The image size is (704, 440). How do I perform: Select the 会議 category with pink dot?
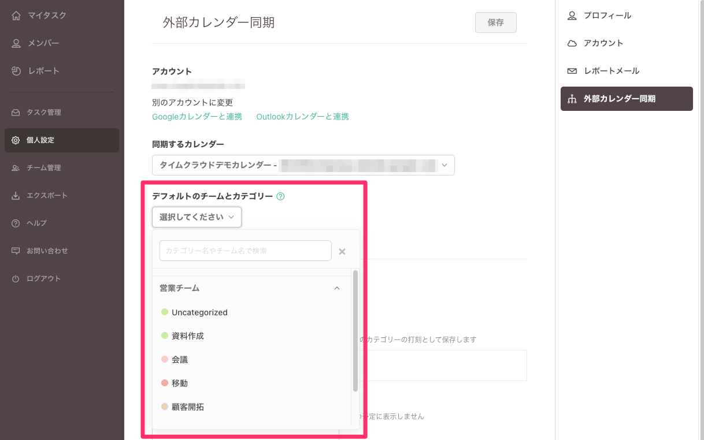tap(180, 360)
